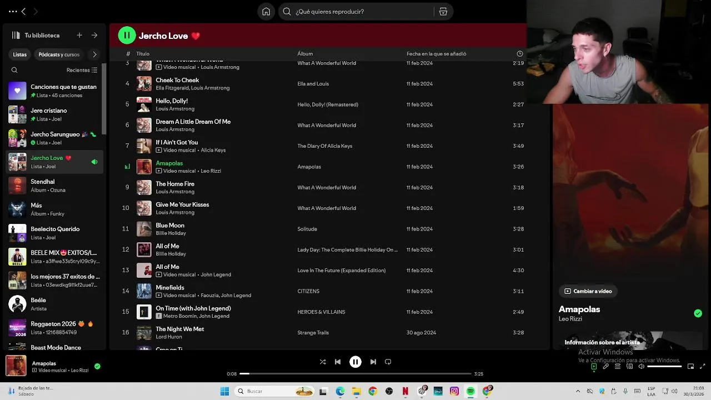711x400 pixels.
Task: Open the three-dots menu at top left
Action: click(x=13, y=11)
